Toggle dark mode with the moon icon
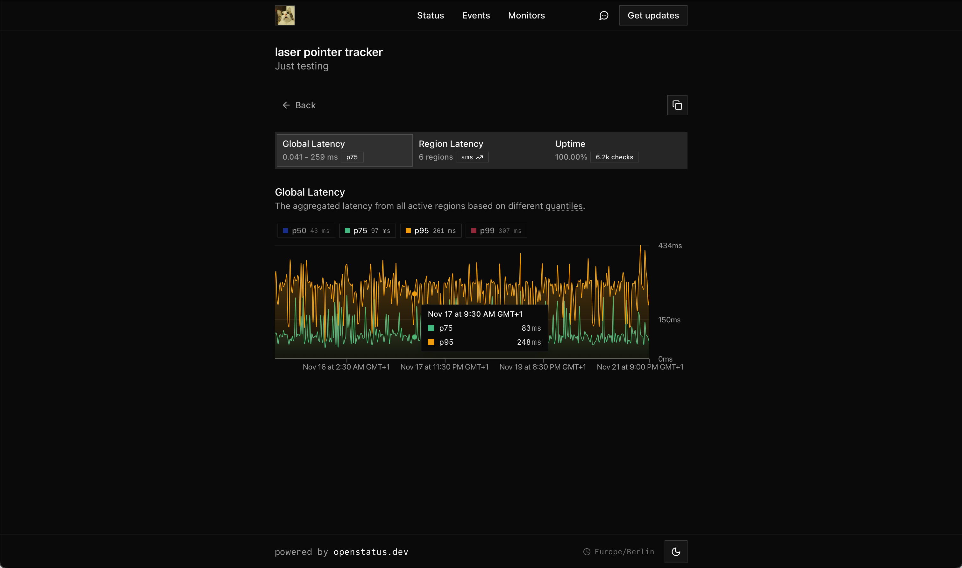The width and height of the screenshot is (962, 568). (x=676, y=551)
